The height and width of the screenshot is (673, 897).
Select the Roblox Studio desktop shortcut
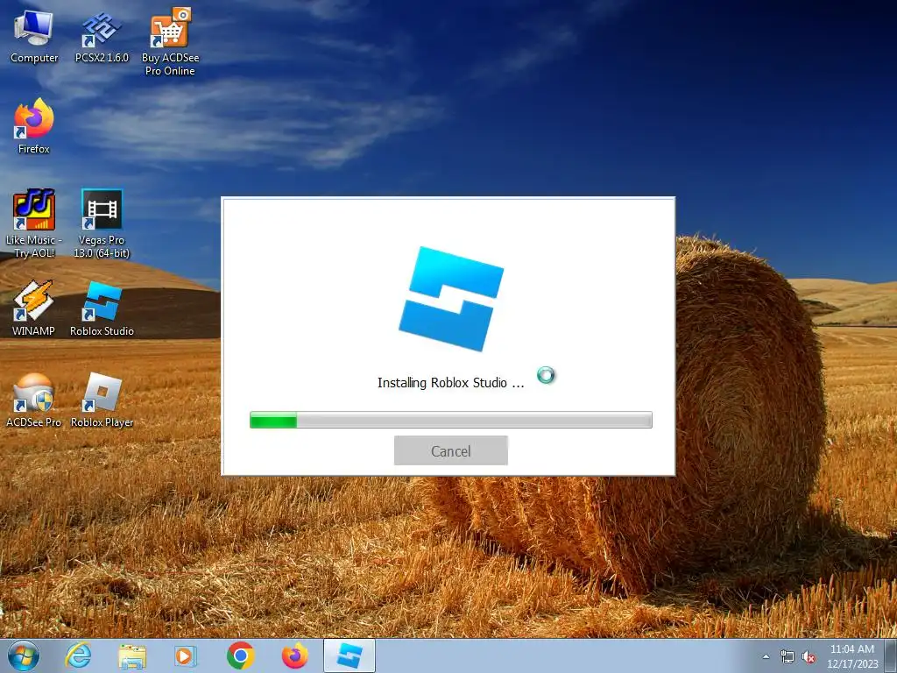[102, 308]
